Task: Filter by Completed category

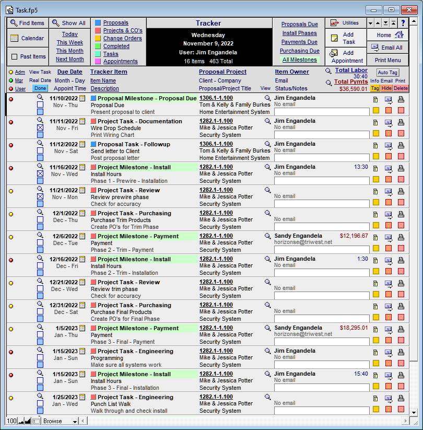Action: pos(116,46)
